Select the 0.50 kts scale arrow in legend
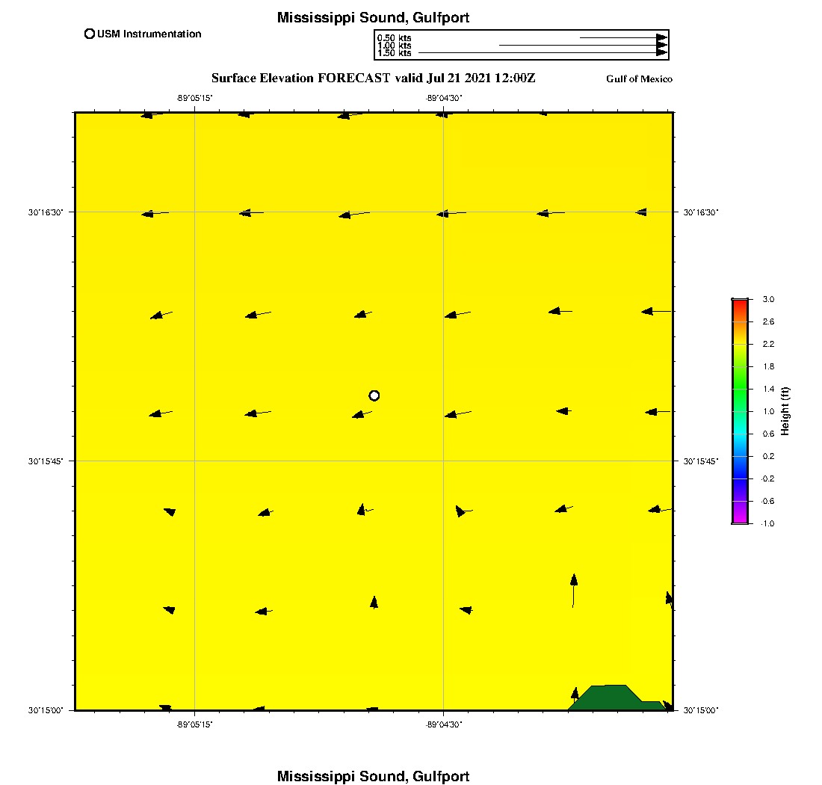Image resolution: width=822 pixels, height=785 pixels. (x=623, y=37)
